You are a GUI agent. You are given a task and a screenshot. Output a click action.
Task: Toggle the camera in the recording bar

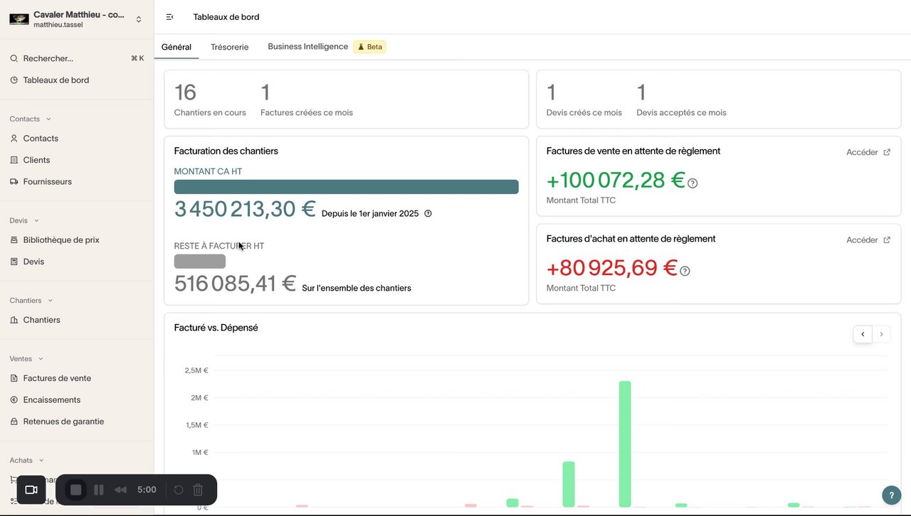click(x=31, y=490)
